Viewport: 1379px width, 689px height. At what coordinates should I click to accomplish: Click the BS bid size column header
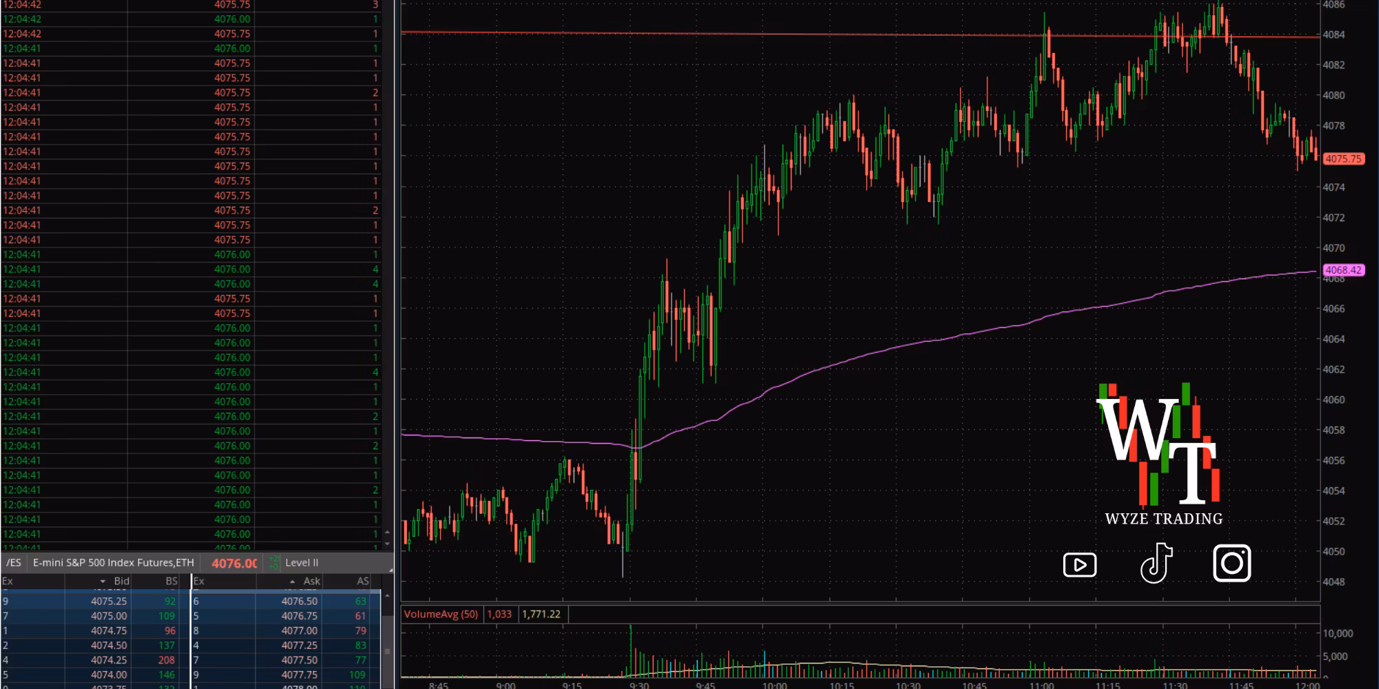[x=171, y=581]
